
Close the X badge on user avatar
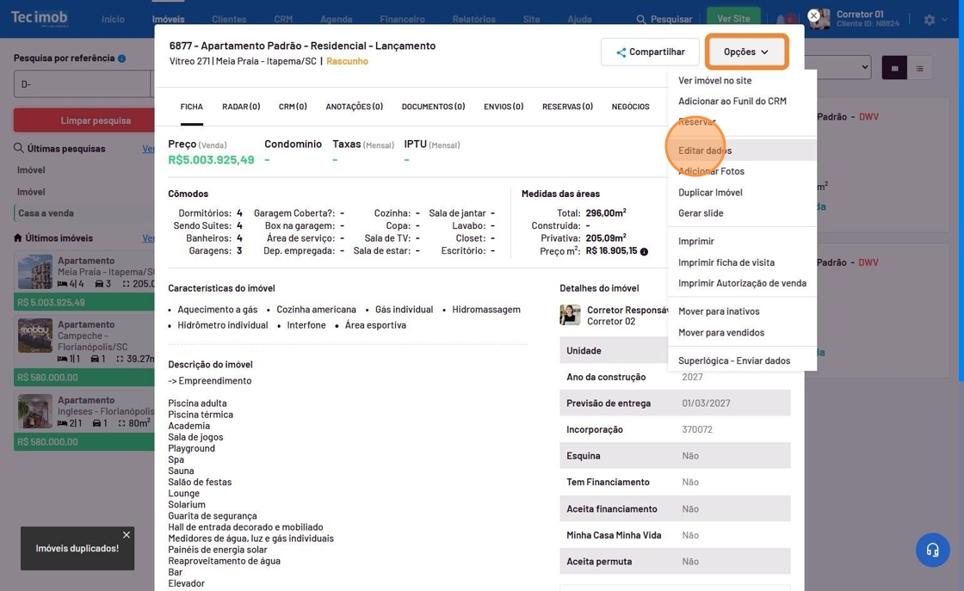(813, 15)
